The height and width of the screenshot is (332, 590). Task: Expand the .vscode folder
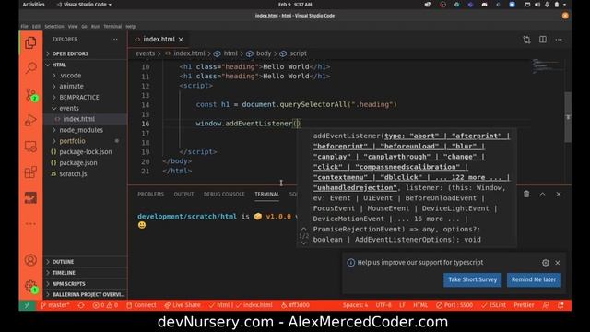coord(85,76)
